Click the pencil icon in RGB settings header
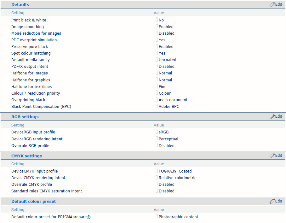 coord(272,116)
